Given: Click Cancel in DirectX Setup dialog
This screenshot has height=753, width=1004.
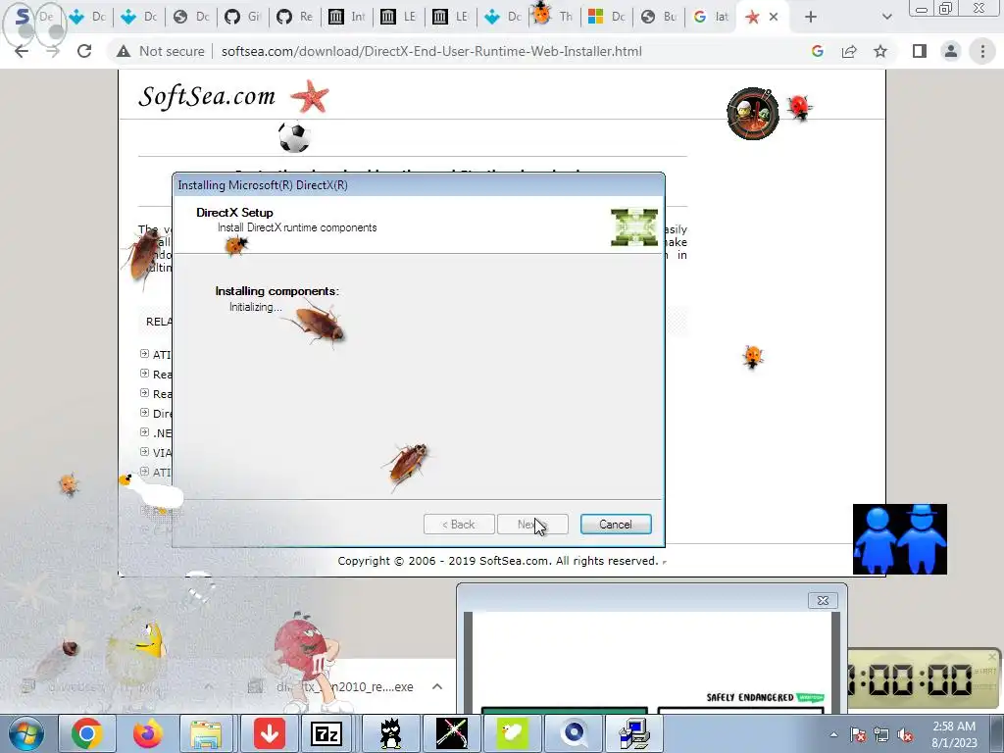Looking at the screenshot, I should pyautogui.click(x=616, y=525).
